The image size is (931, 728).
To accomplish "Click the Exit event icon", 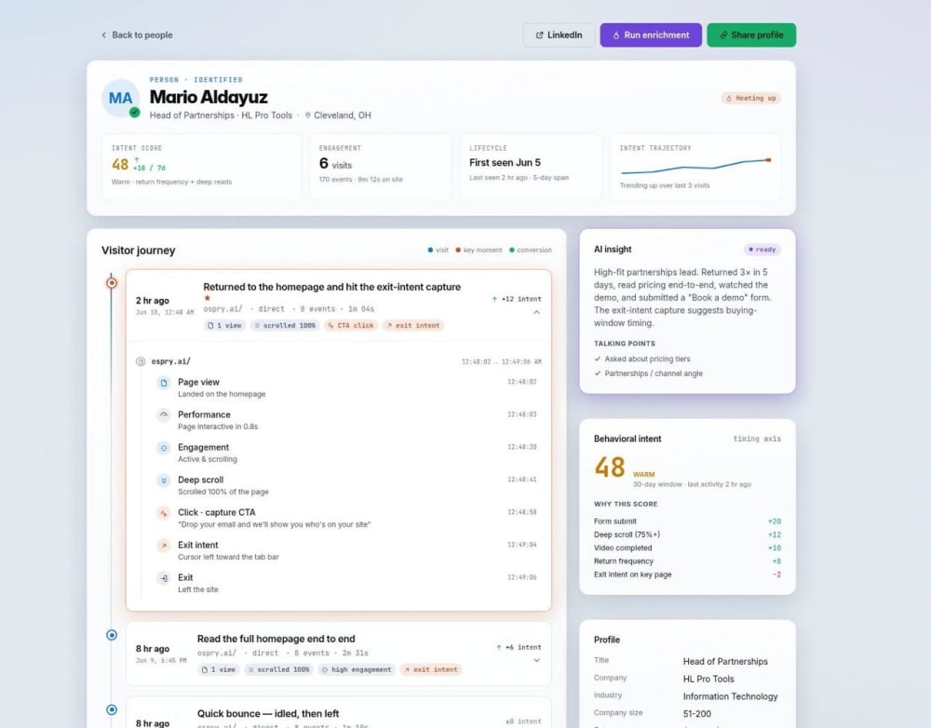I will (x=163, y=578).
